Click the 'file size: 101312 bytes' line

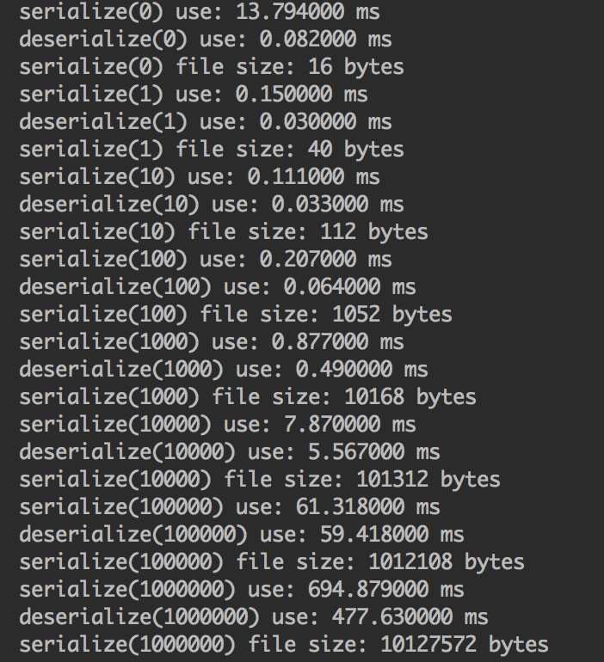(x=259, y=480)
